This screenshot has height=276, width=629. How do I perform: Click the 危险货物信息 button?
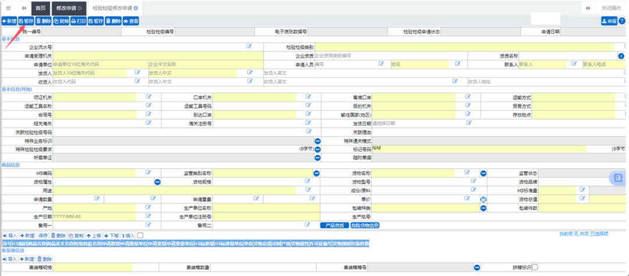365,225
